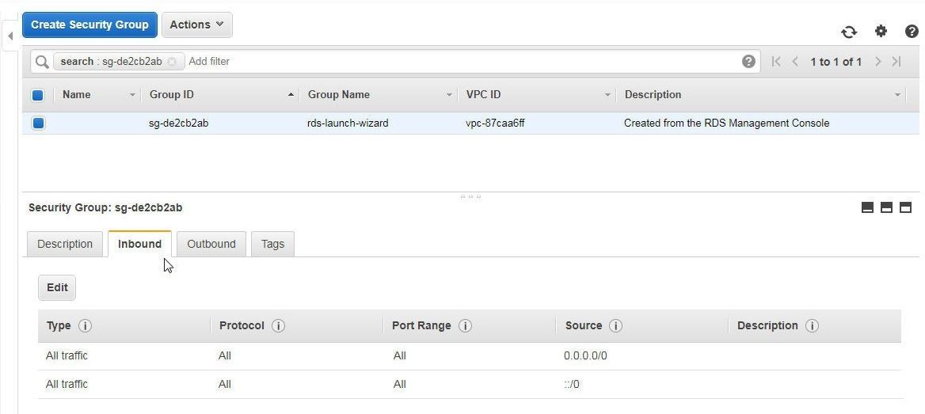Click the info icon next to Port Range

point(465,325)
